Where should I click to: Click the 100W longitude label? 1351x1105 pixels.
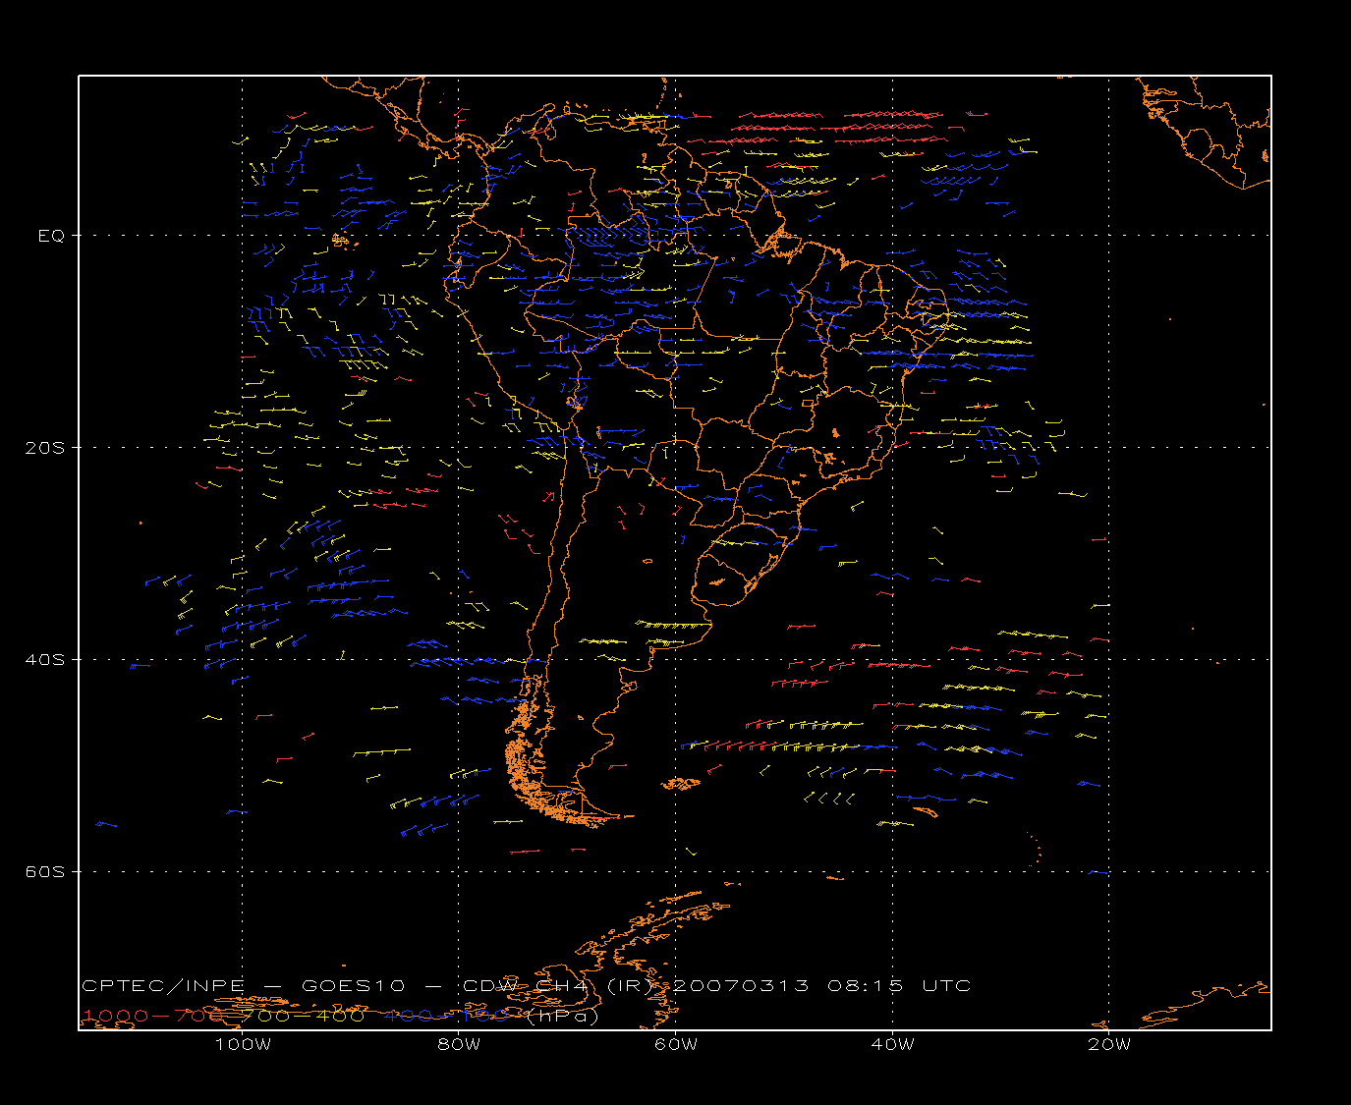[243, 1044]
